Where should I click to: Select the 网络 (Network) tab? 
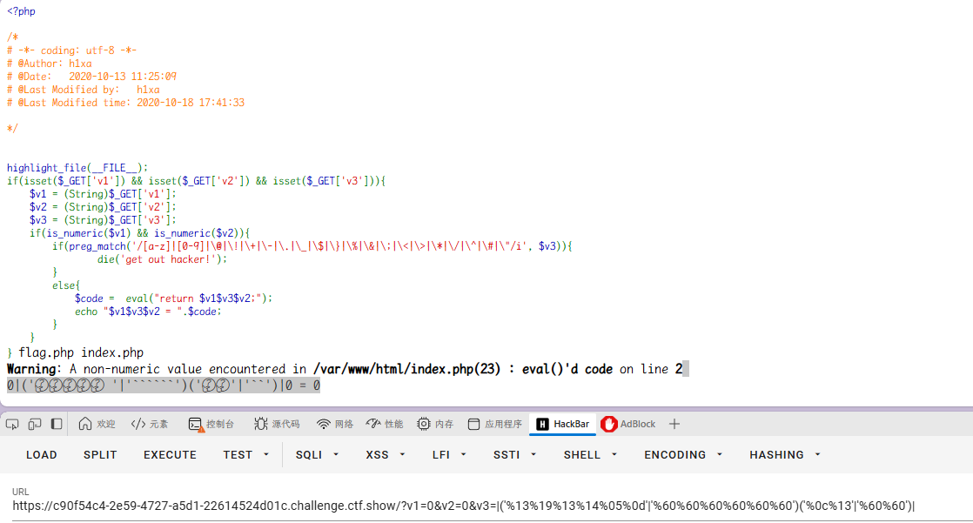(x=334, y=425)
